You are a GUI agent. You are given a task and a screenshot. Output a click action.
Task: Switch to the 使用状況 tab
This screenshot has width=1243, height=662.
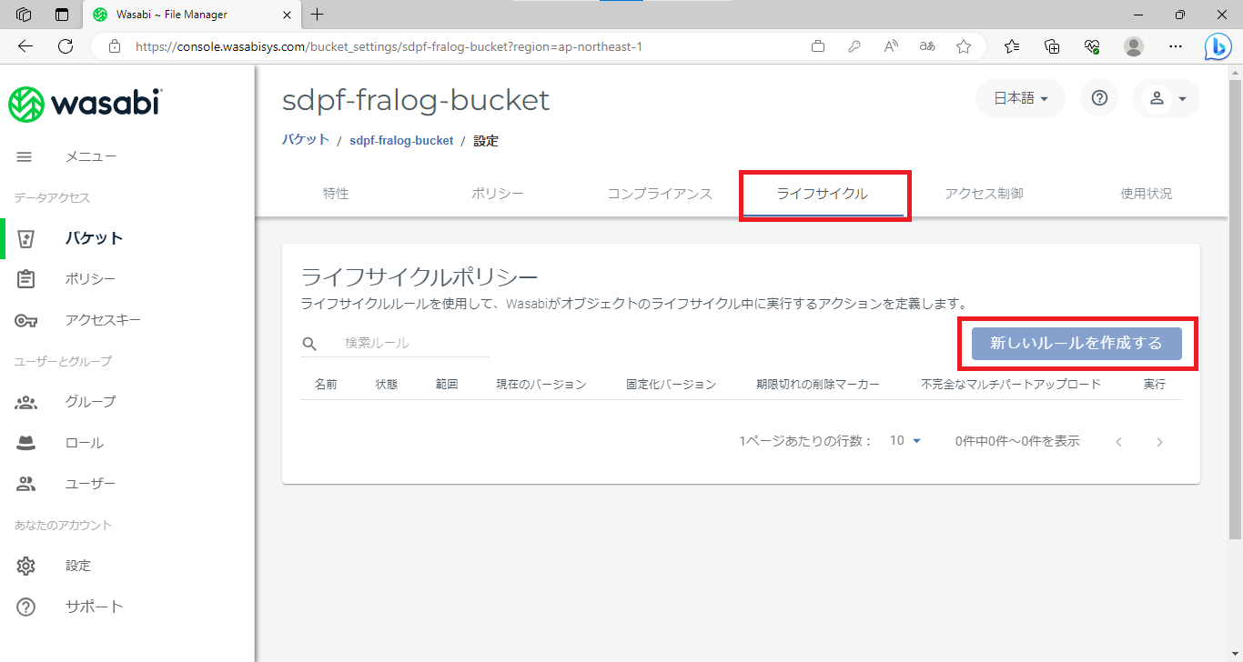point(1147,194)
